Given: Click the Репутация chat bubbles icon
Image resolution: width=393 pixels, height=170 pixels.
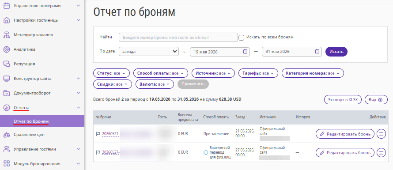Looking at the screenshot, I should [x=7, y=64].
